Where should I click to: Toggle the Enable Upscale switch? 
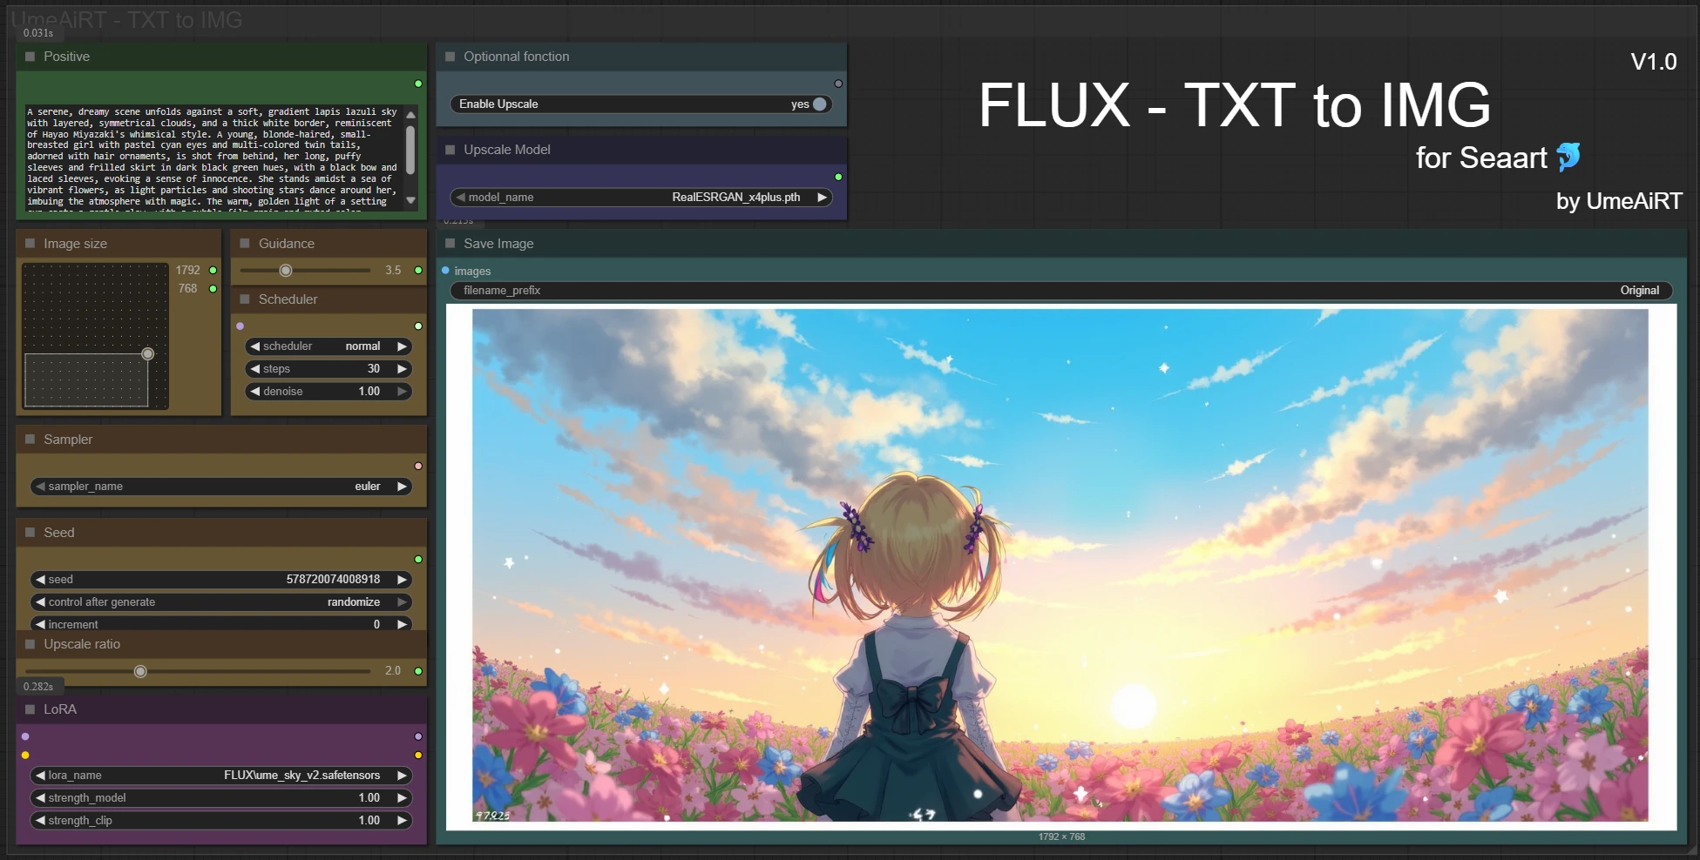coord(818,104)
